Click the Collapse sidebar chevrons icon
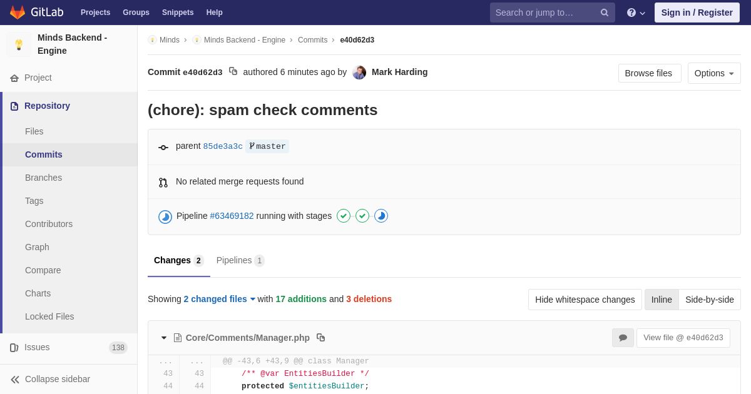The height and width of the screenshot is (394, 751). (15, 380)
